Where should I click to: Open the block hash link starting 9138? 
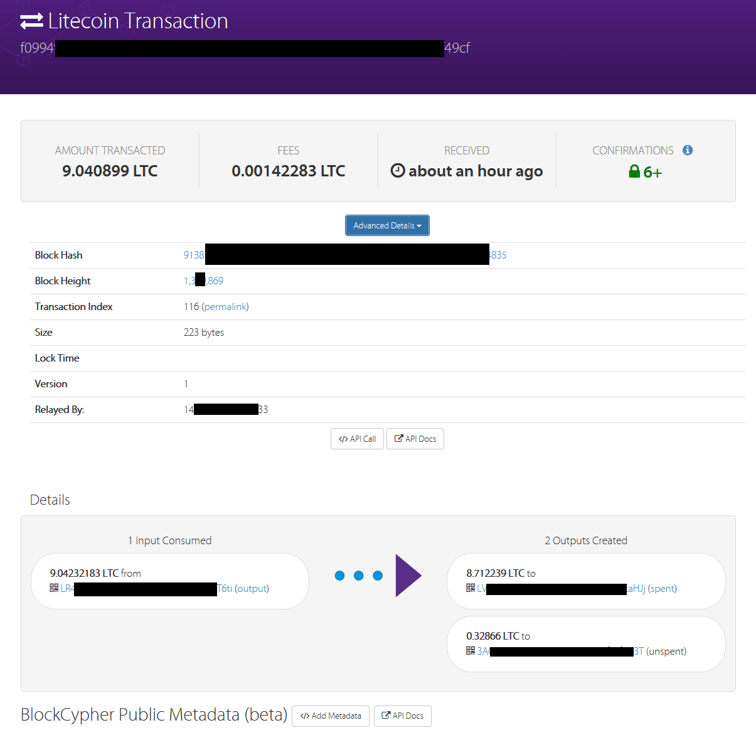coord(345,255)
